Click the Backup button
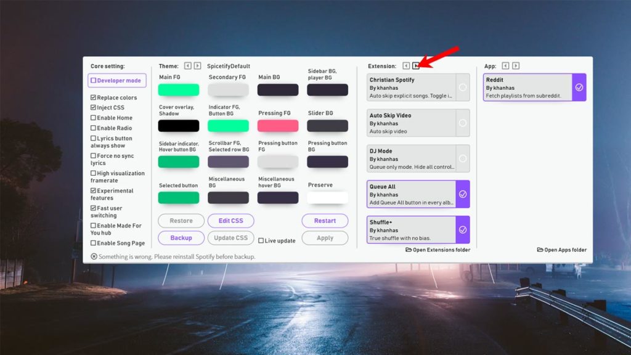Screen dimensions: 631x355 (x=181, y=238)
